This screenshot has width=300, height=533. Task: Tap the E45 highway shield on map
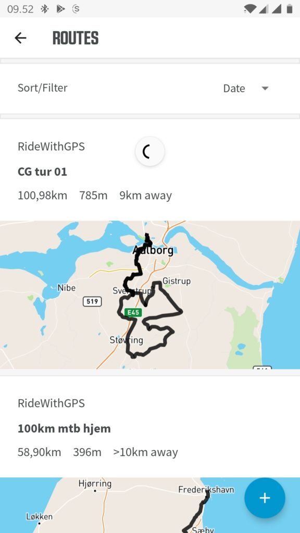133,312
